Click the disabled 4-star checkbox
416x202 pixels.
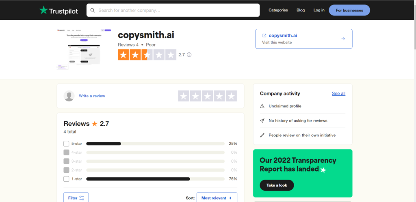point(66,153)
